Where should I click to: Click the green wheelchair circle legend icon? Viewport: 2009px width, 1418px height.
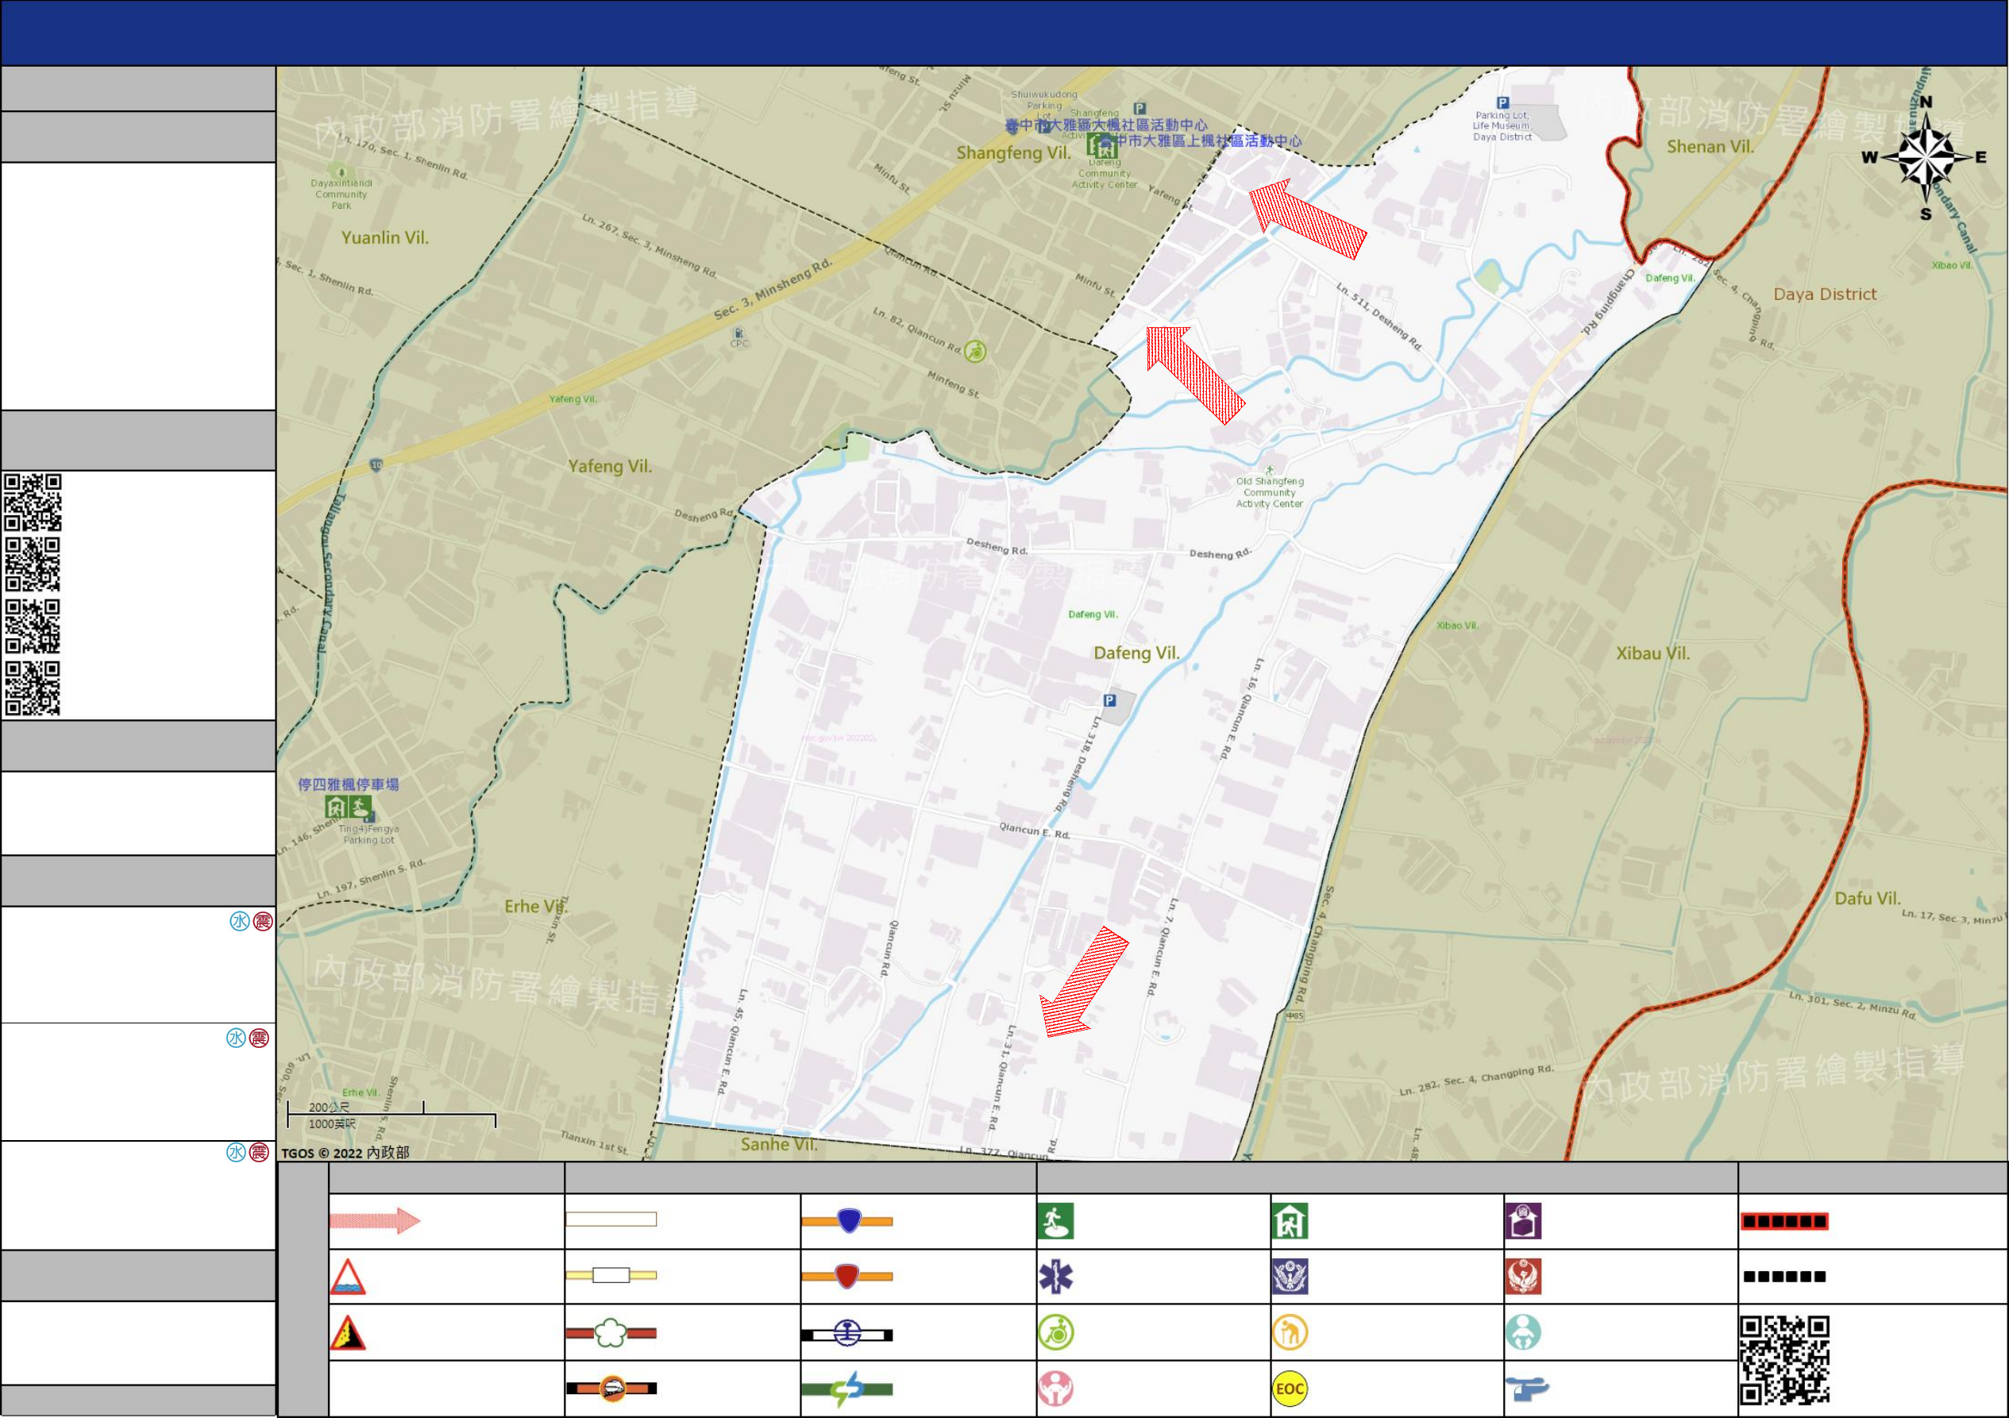coord(1056,1333)
